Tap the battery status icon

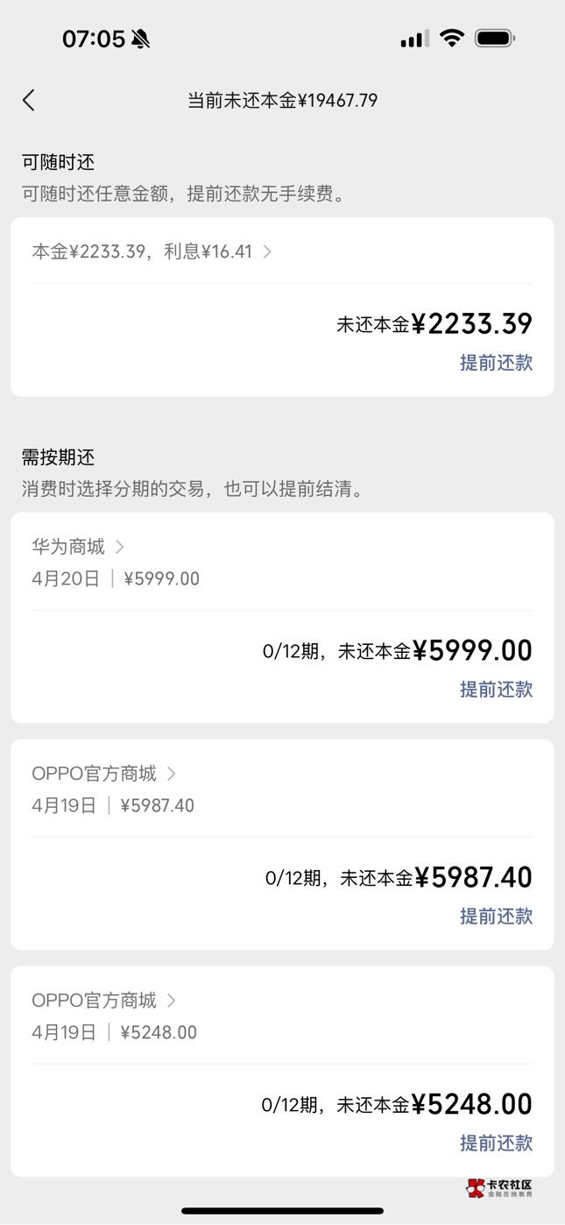(495, 38)
